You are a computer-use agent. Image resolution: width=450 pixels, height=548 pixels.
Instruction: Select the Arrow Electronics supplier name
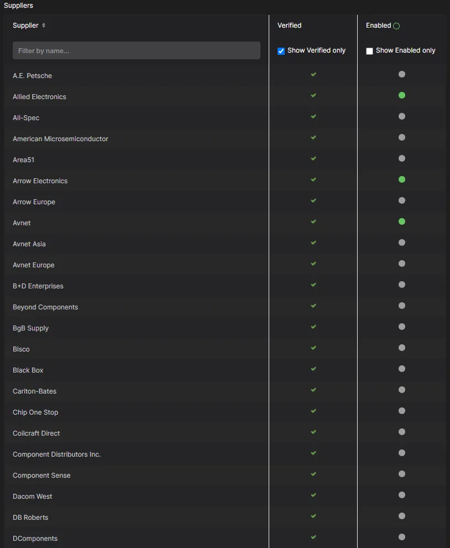pos(40,181)
